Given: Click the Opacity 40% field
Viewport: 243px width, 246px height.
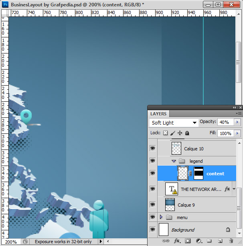Looking at the screenshot, I should tap(225, 122).
